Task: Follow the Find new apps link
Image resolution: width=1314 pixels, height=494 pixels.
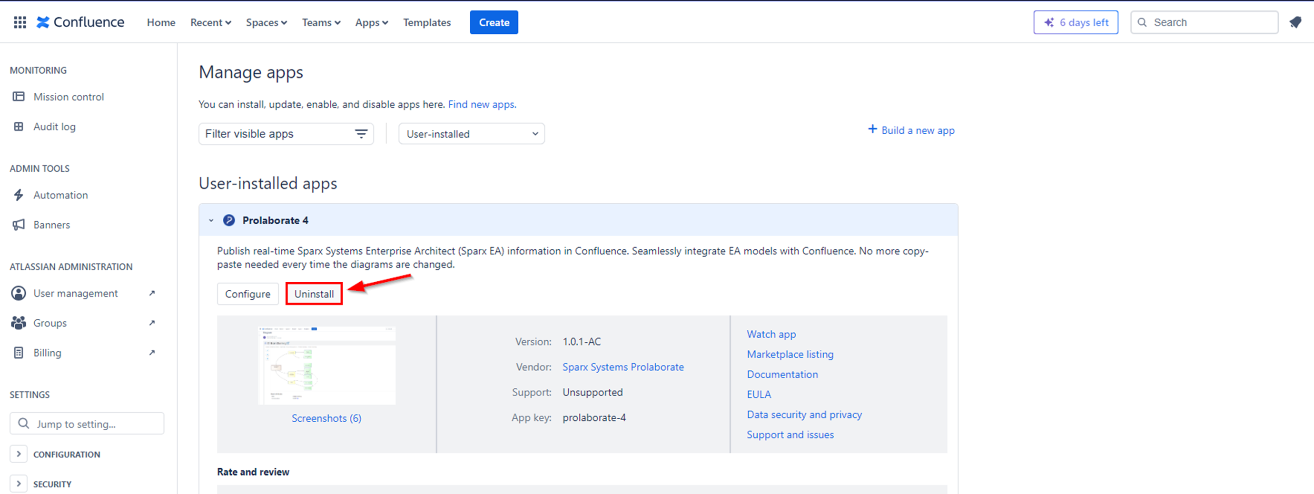Action: 482,104
